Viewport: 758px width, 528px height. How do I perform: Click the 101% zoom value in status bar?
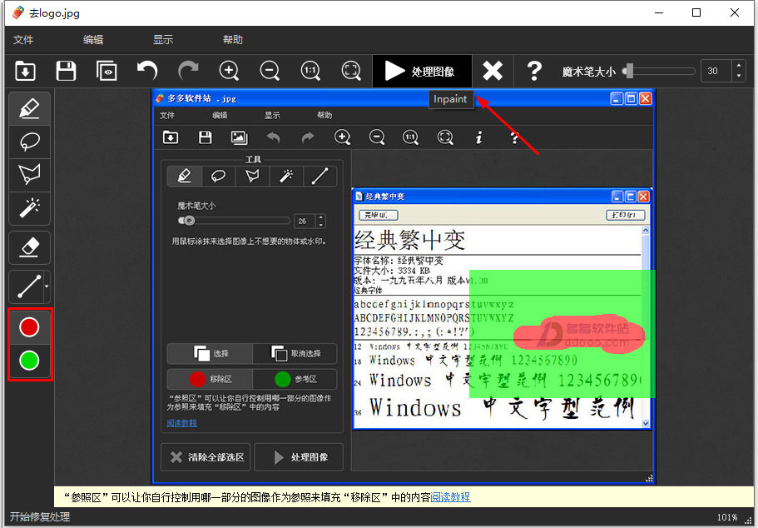click(726, 517)
